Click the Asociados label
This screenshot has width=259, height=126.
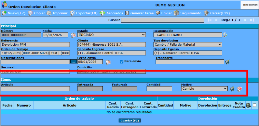coord(115,13)
